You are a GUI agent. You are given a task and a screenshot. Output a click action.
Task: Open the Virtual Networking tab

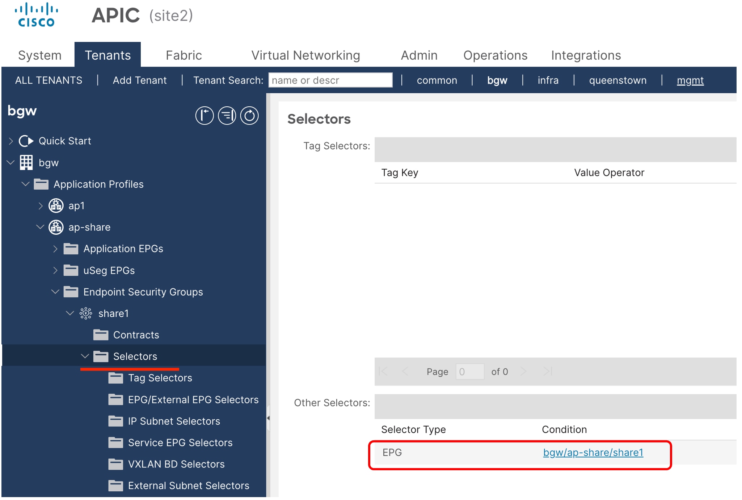tap(306, 55)
